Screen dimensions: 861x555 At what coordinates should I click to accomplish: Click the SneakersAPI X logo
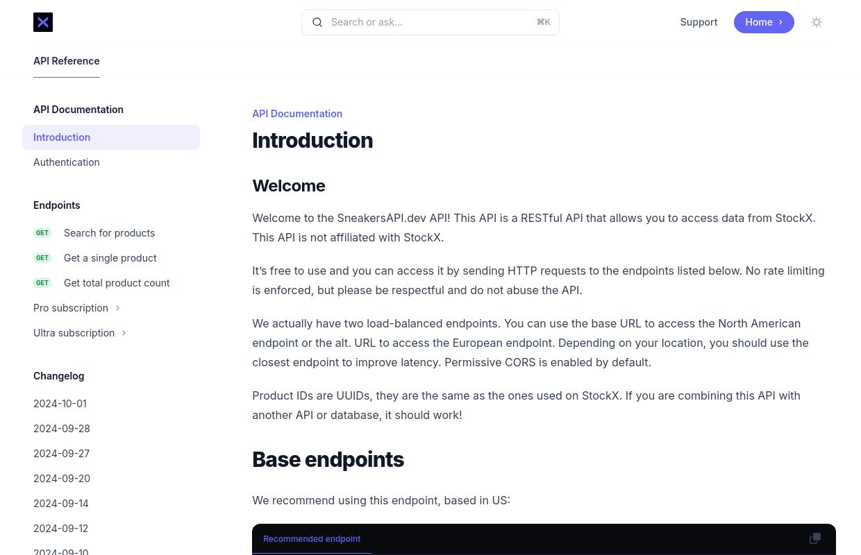pos(43,22)
